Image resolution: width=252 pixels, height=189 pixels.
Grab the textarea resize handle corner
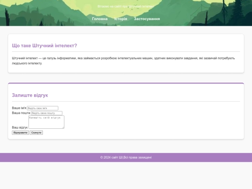click(x=63, y=127)
